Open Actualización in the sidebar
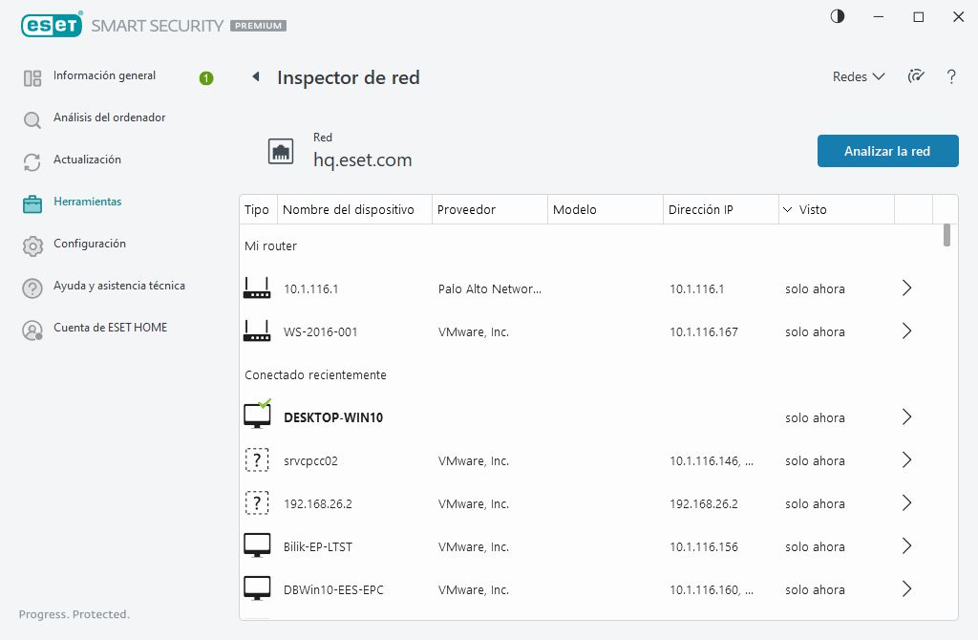 87,160
